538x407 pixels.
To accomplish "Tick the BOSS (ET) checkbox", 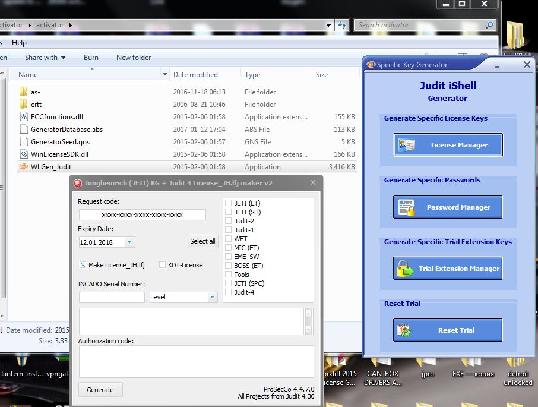I will 228,265.
